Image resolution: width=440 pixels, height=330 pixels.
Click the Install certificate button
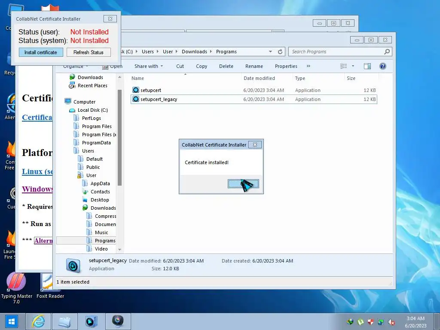click(x=41, y=52)
